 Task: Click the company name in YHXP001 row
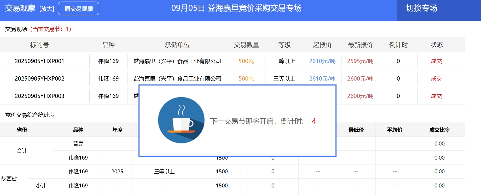click(x=177, y=61)
